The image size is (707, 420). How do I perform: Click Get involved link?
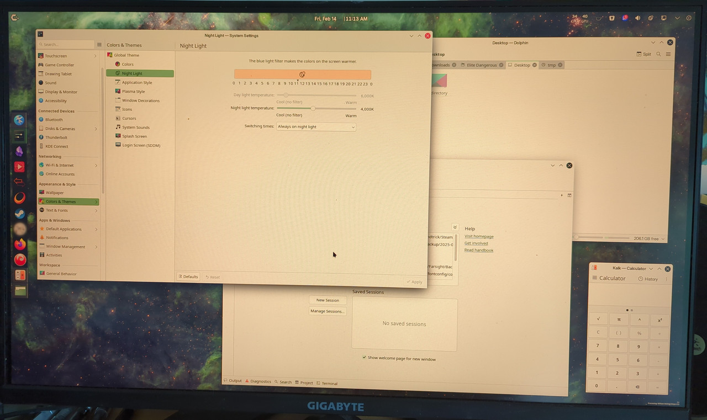pyautogui.click(x=476, y=243)
